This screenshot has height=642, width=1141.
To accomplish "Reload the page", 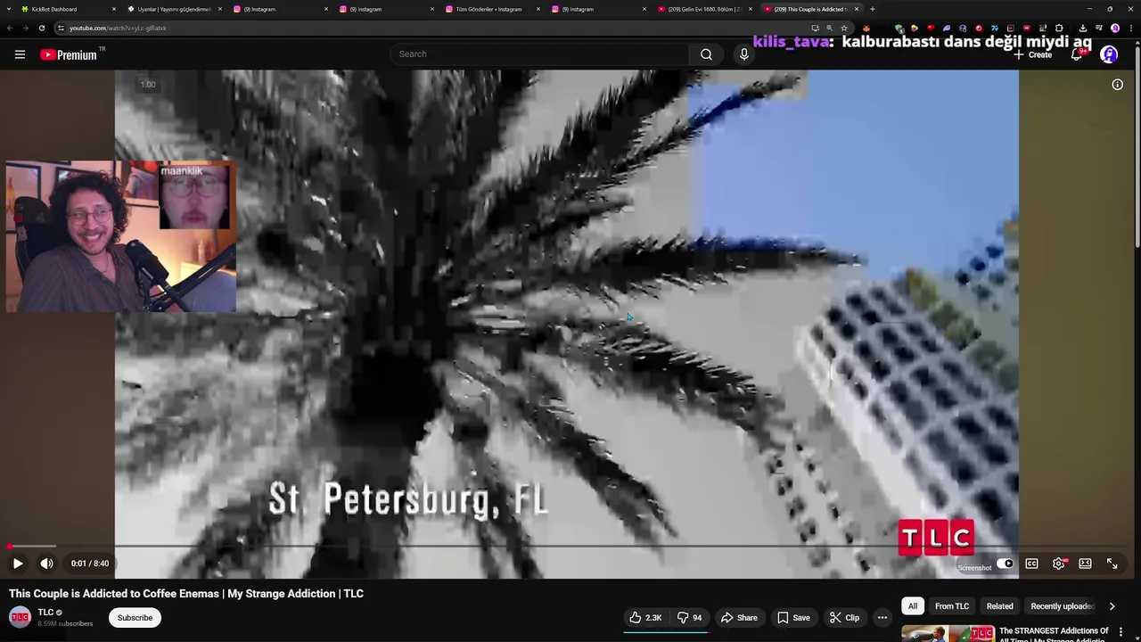I will click(x=41, y=28).
